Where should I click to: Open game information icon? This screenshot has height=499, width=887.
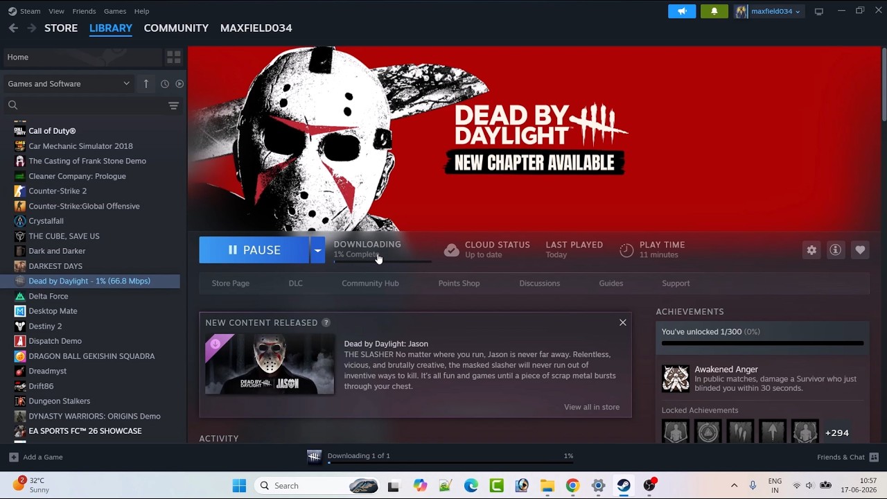836,250
